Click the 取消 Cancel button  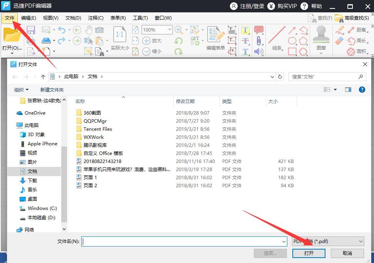(x=347, y=253)
